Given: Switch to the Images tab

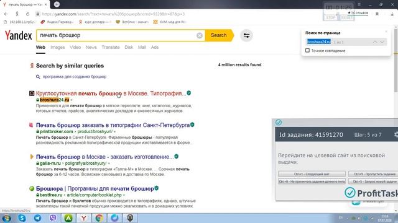Looking at the screenshot, I should coord(58,47).
